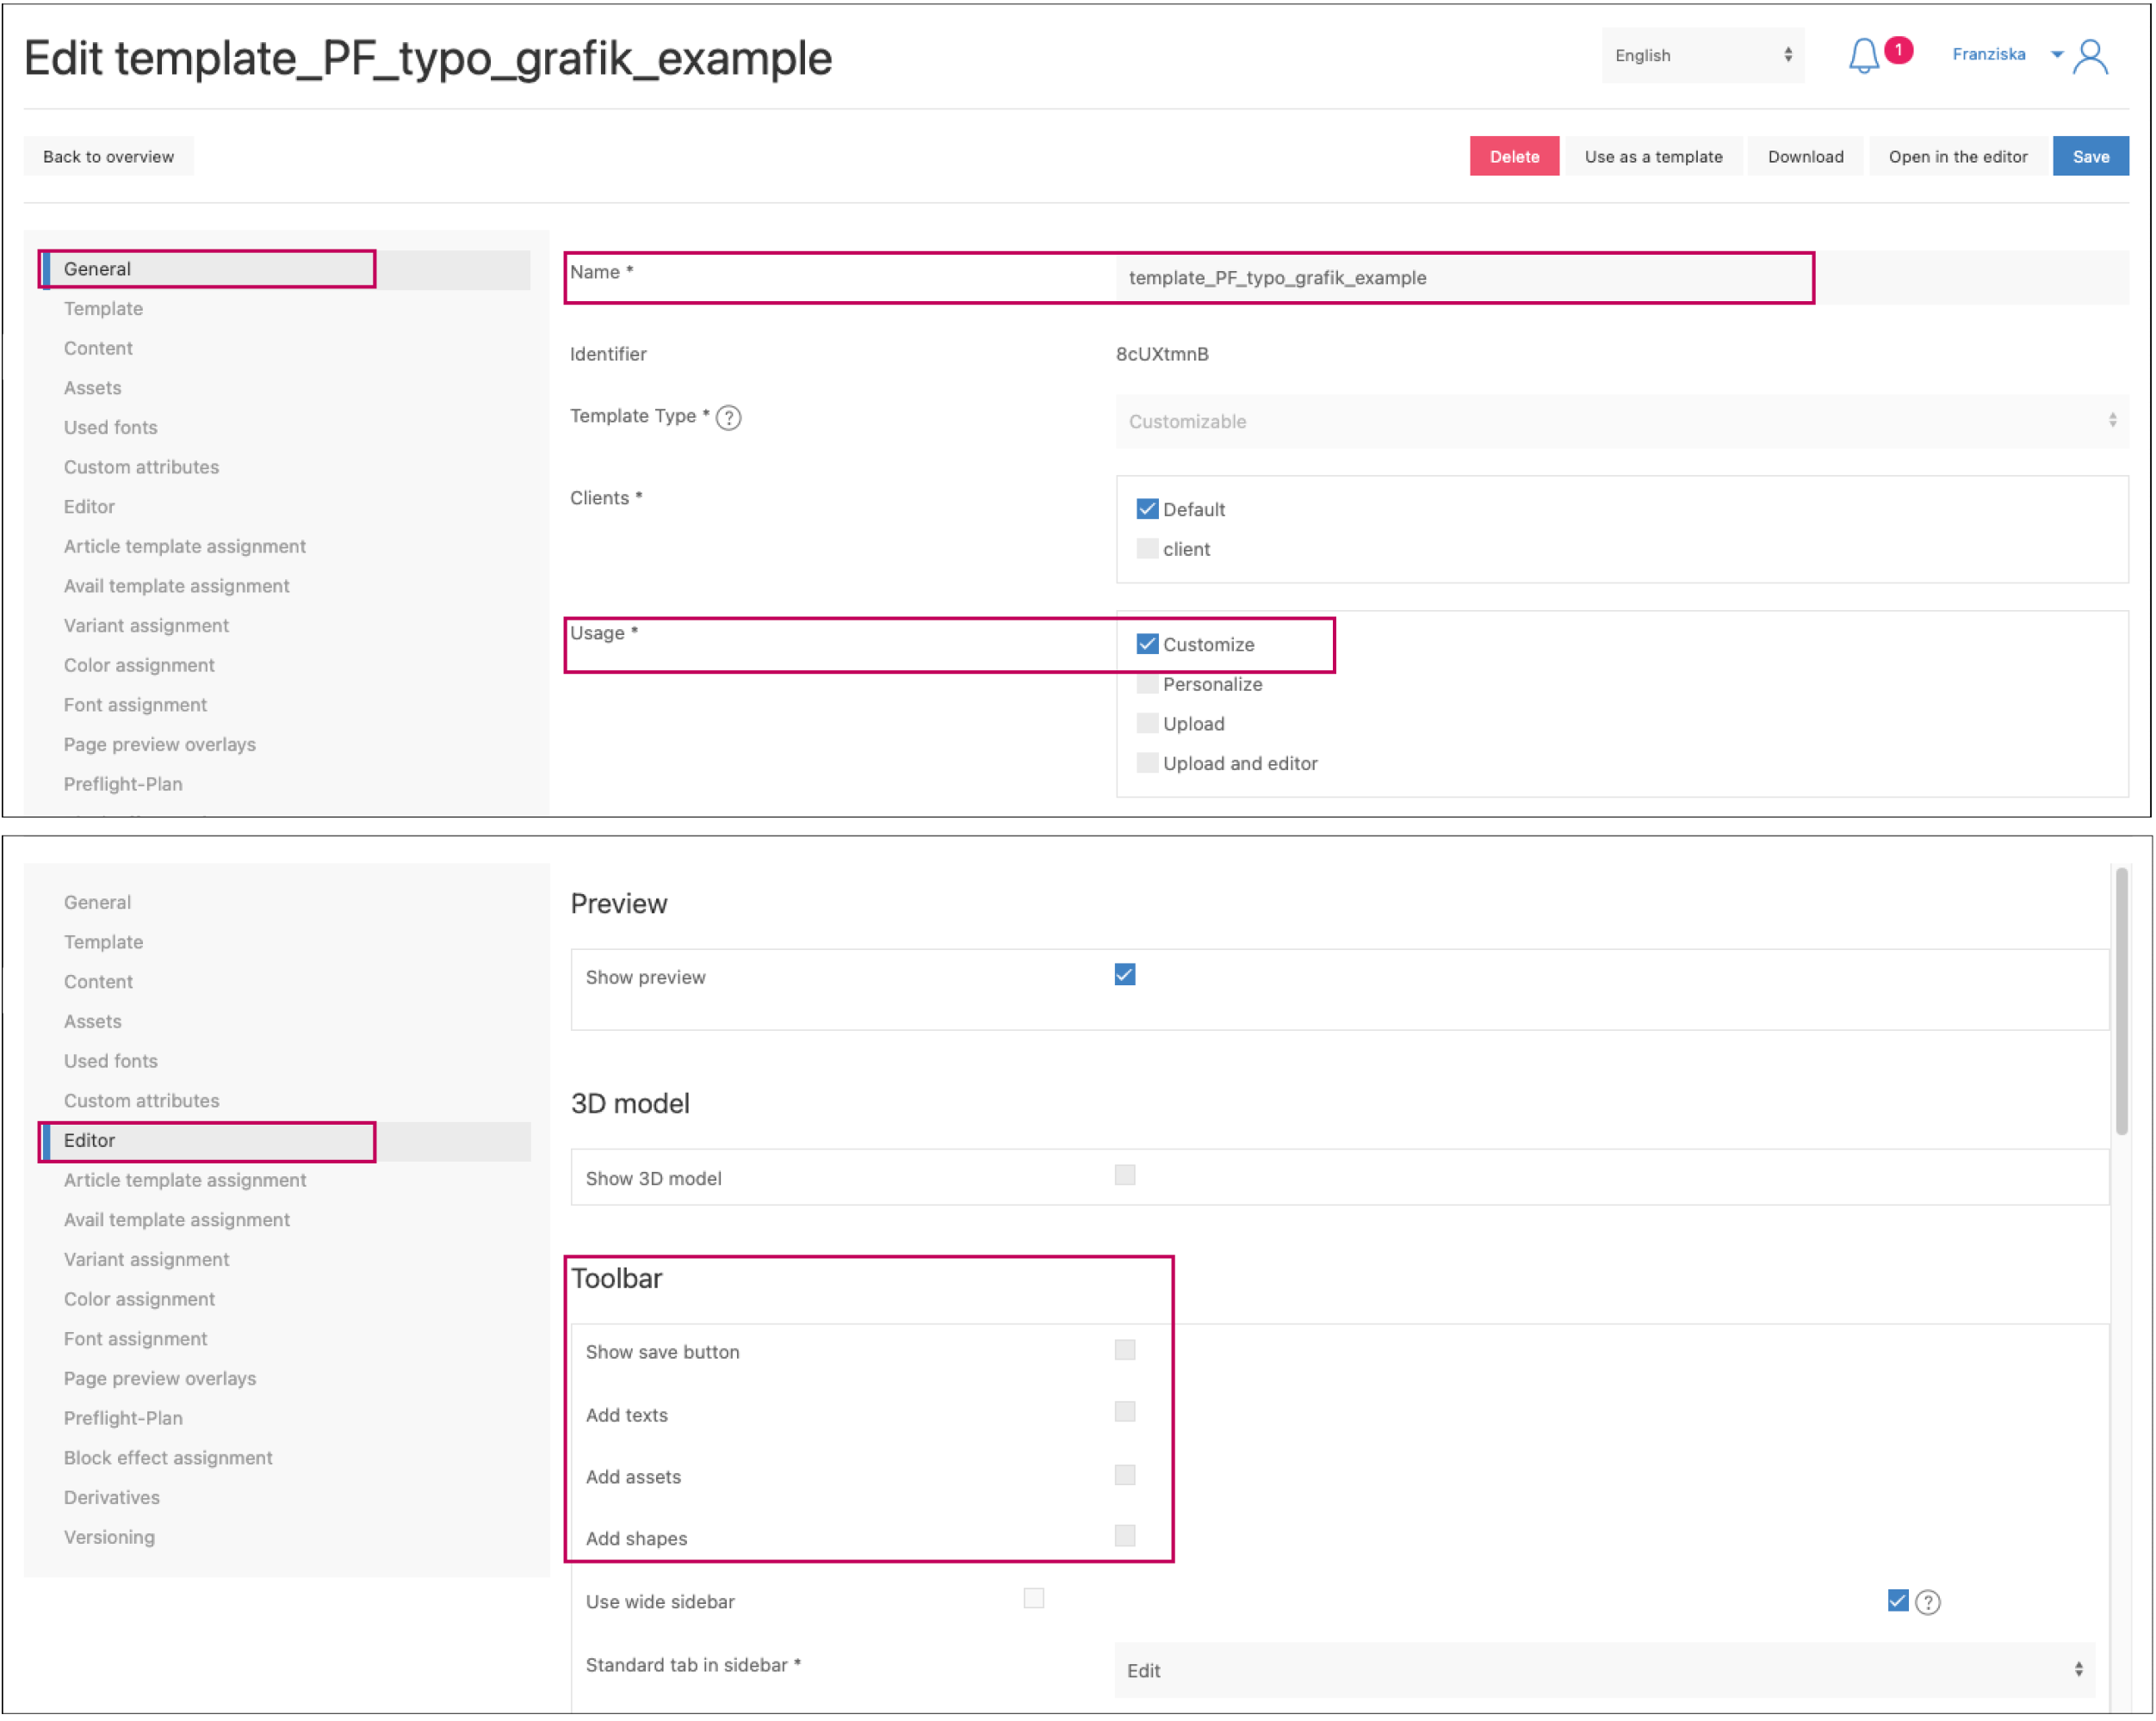Toggle the Customize usage checkbox
Image resolution: width=2156 pixels, height=1721 pixels.
pos(1147,645)
